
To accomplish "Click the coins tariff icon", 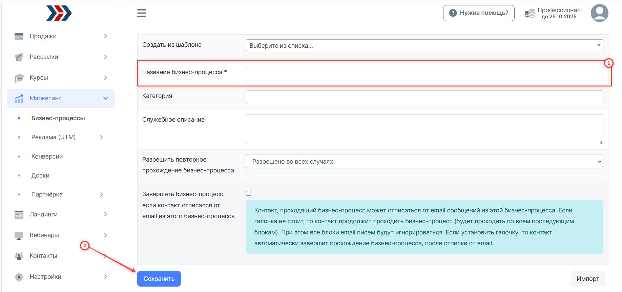I will click(x=530, y=14).
